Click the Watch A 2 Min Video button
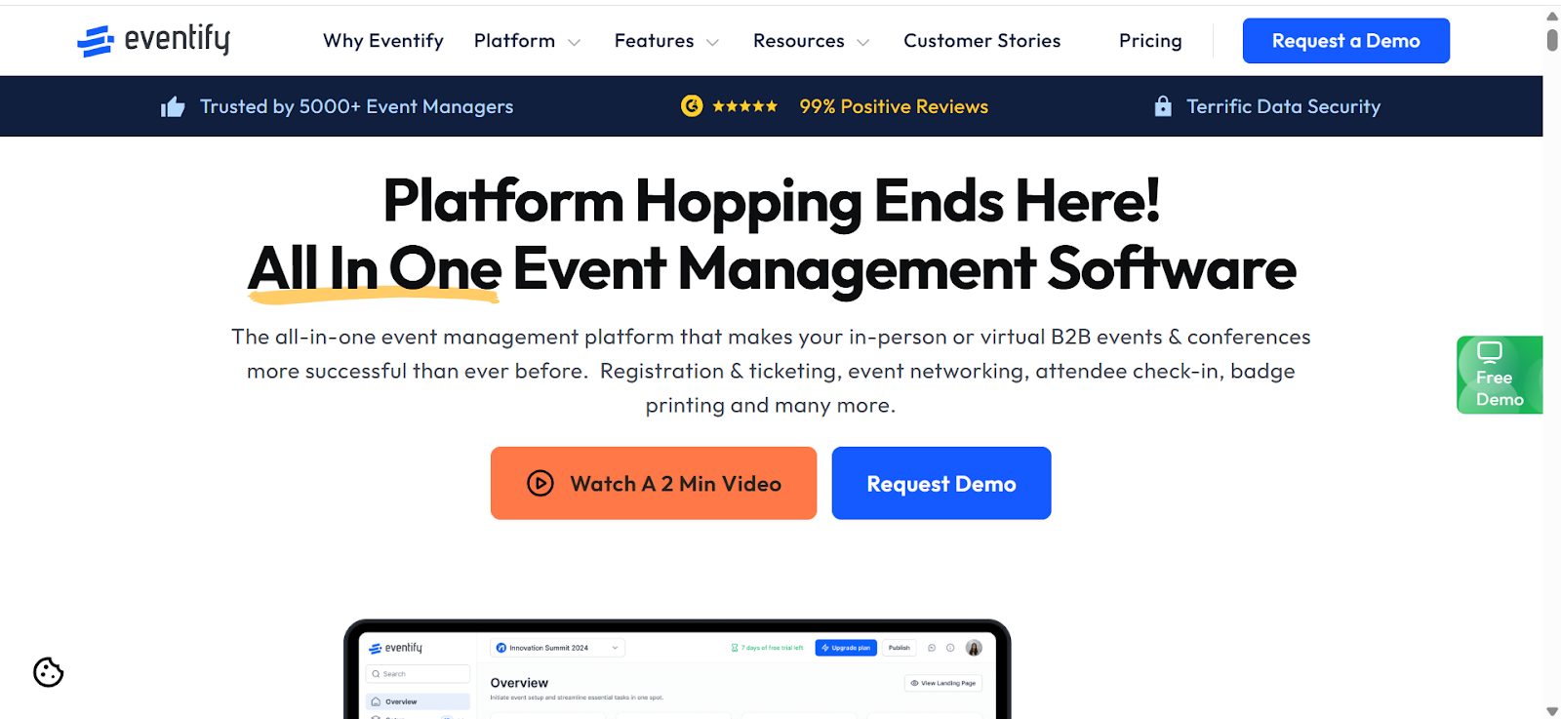 (x=654, y=483)
